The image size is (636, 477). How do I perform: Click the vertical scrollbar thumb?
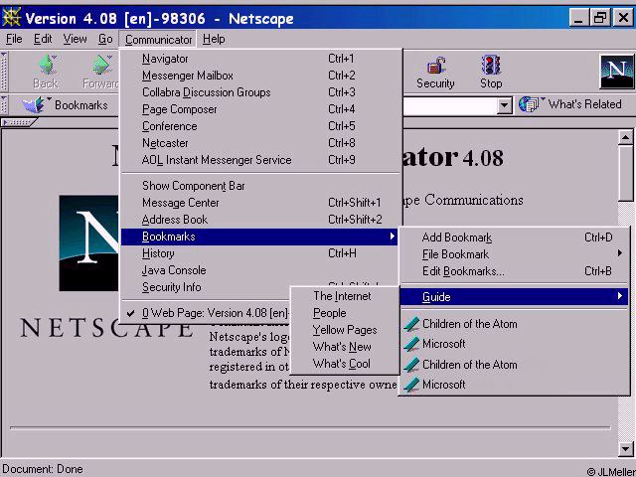[625, 174]
